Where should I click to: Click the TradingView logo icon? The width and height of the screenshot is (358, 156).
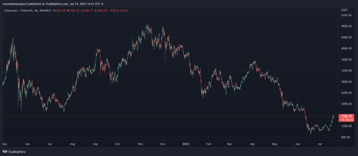tap(5, 152)
